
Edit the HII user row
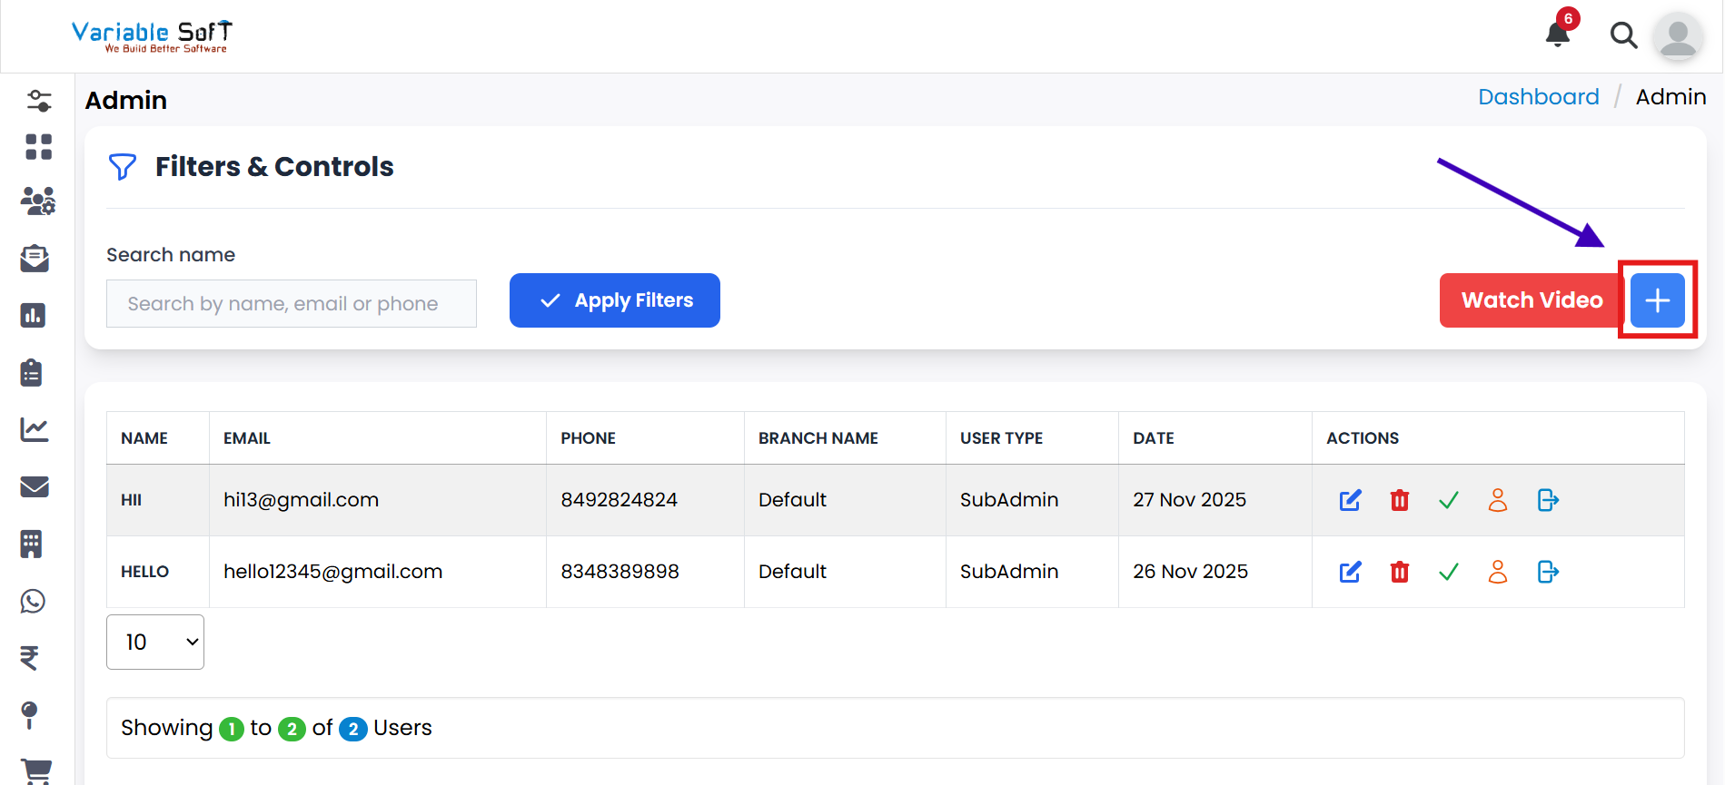[1350, 500]
